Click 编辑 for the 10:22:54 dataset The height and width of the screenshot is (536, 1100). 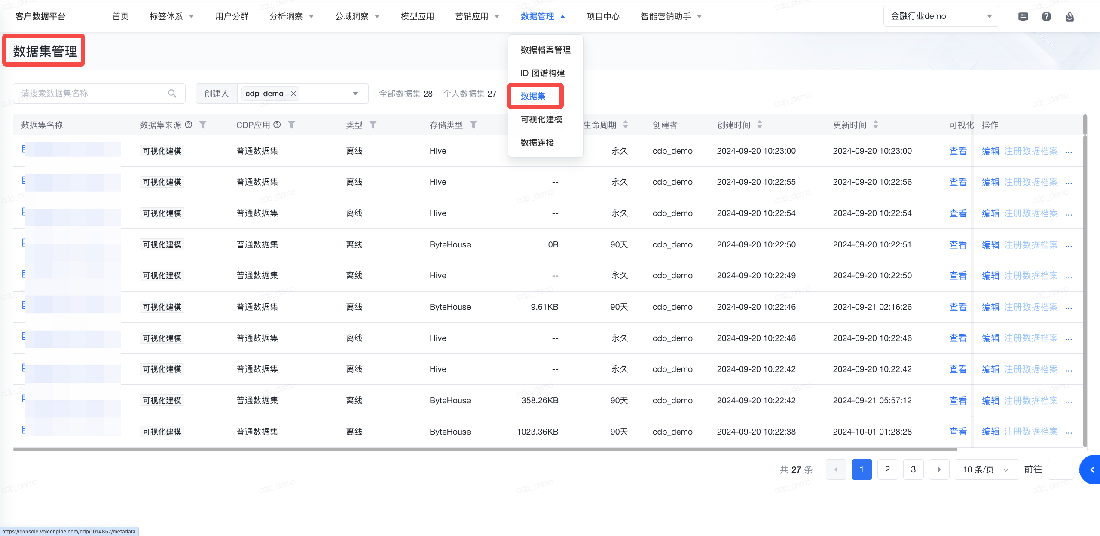(991, 213)
